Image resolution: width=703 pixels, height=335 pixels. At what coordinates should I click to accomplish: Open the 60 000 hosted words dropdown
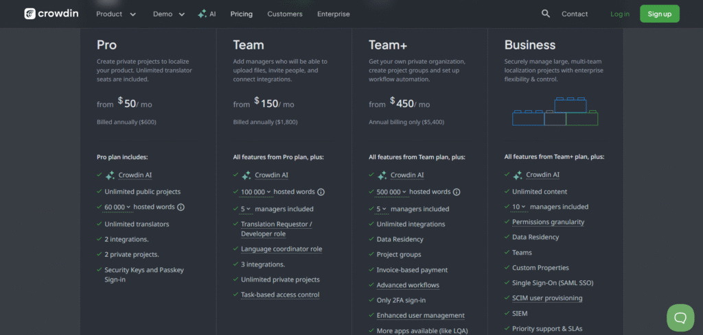click(117, 207)
